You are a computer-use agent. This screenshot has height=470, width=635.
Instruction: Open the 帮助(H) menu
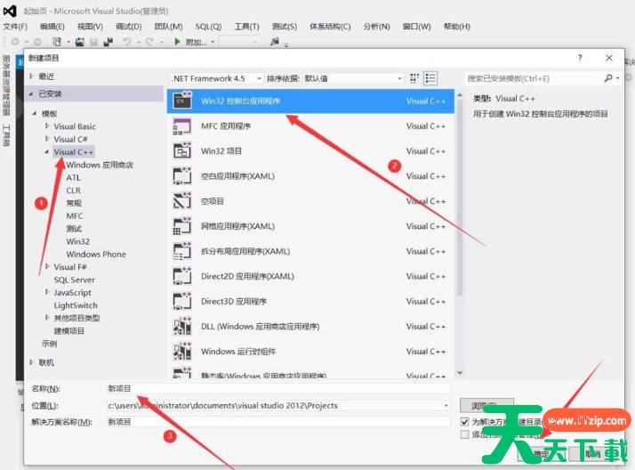pyautogui.click(x=457, y=27)
